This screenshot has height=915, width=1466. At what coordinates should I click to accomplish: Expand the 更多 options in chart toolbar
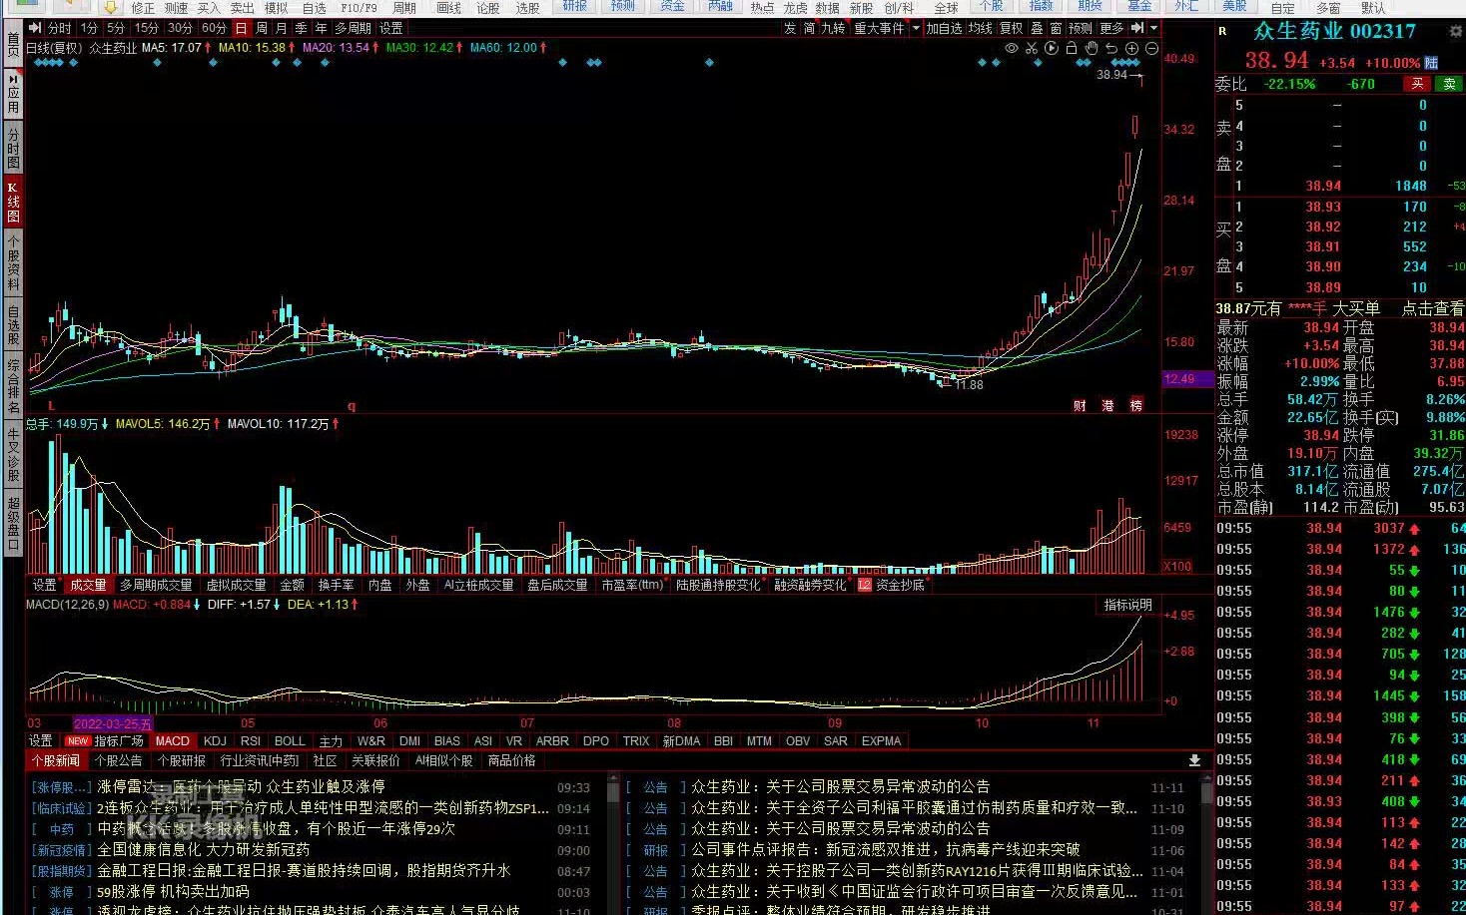pyautogui.click(x=1111, y=28)
